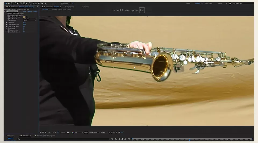Click the Transfer Mode Color eyedropper

(27, 17)
